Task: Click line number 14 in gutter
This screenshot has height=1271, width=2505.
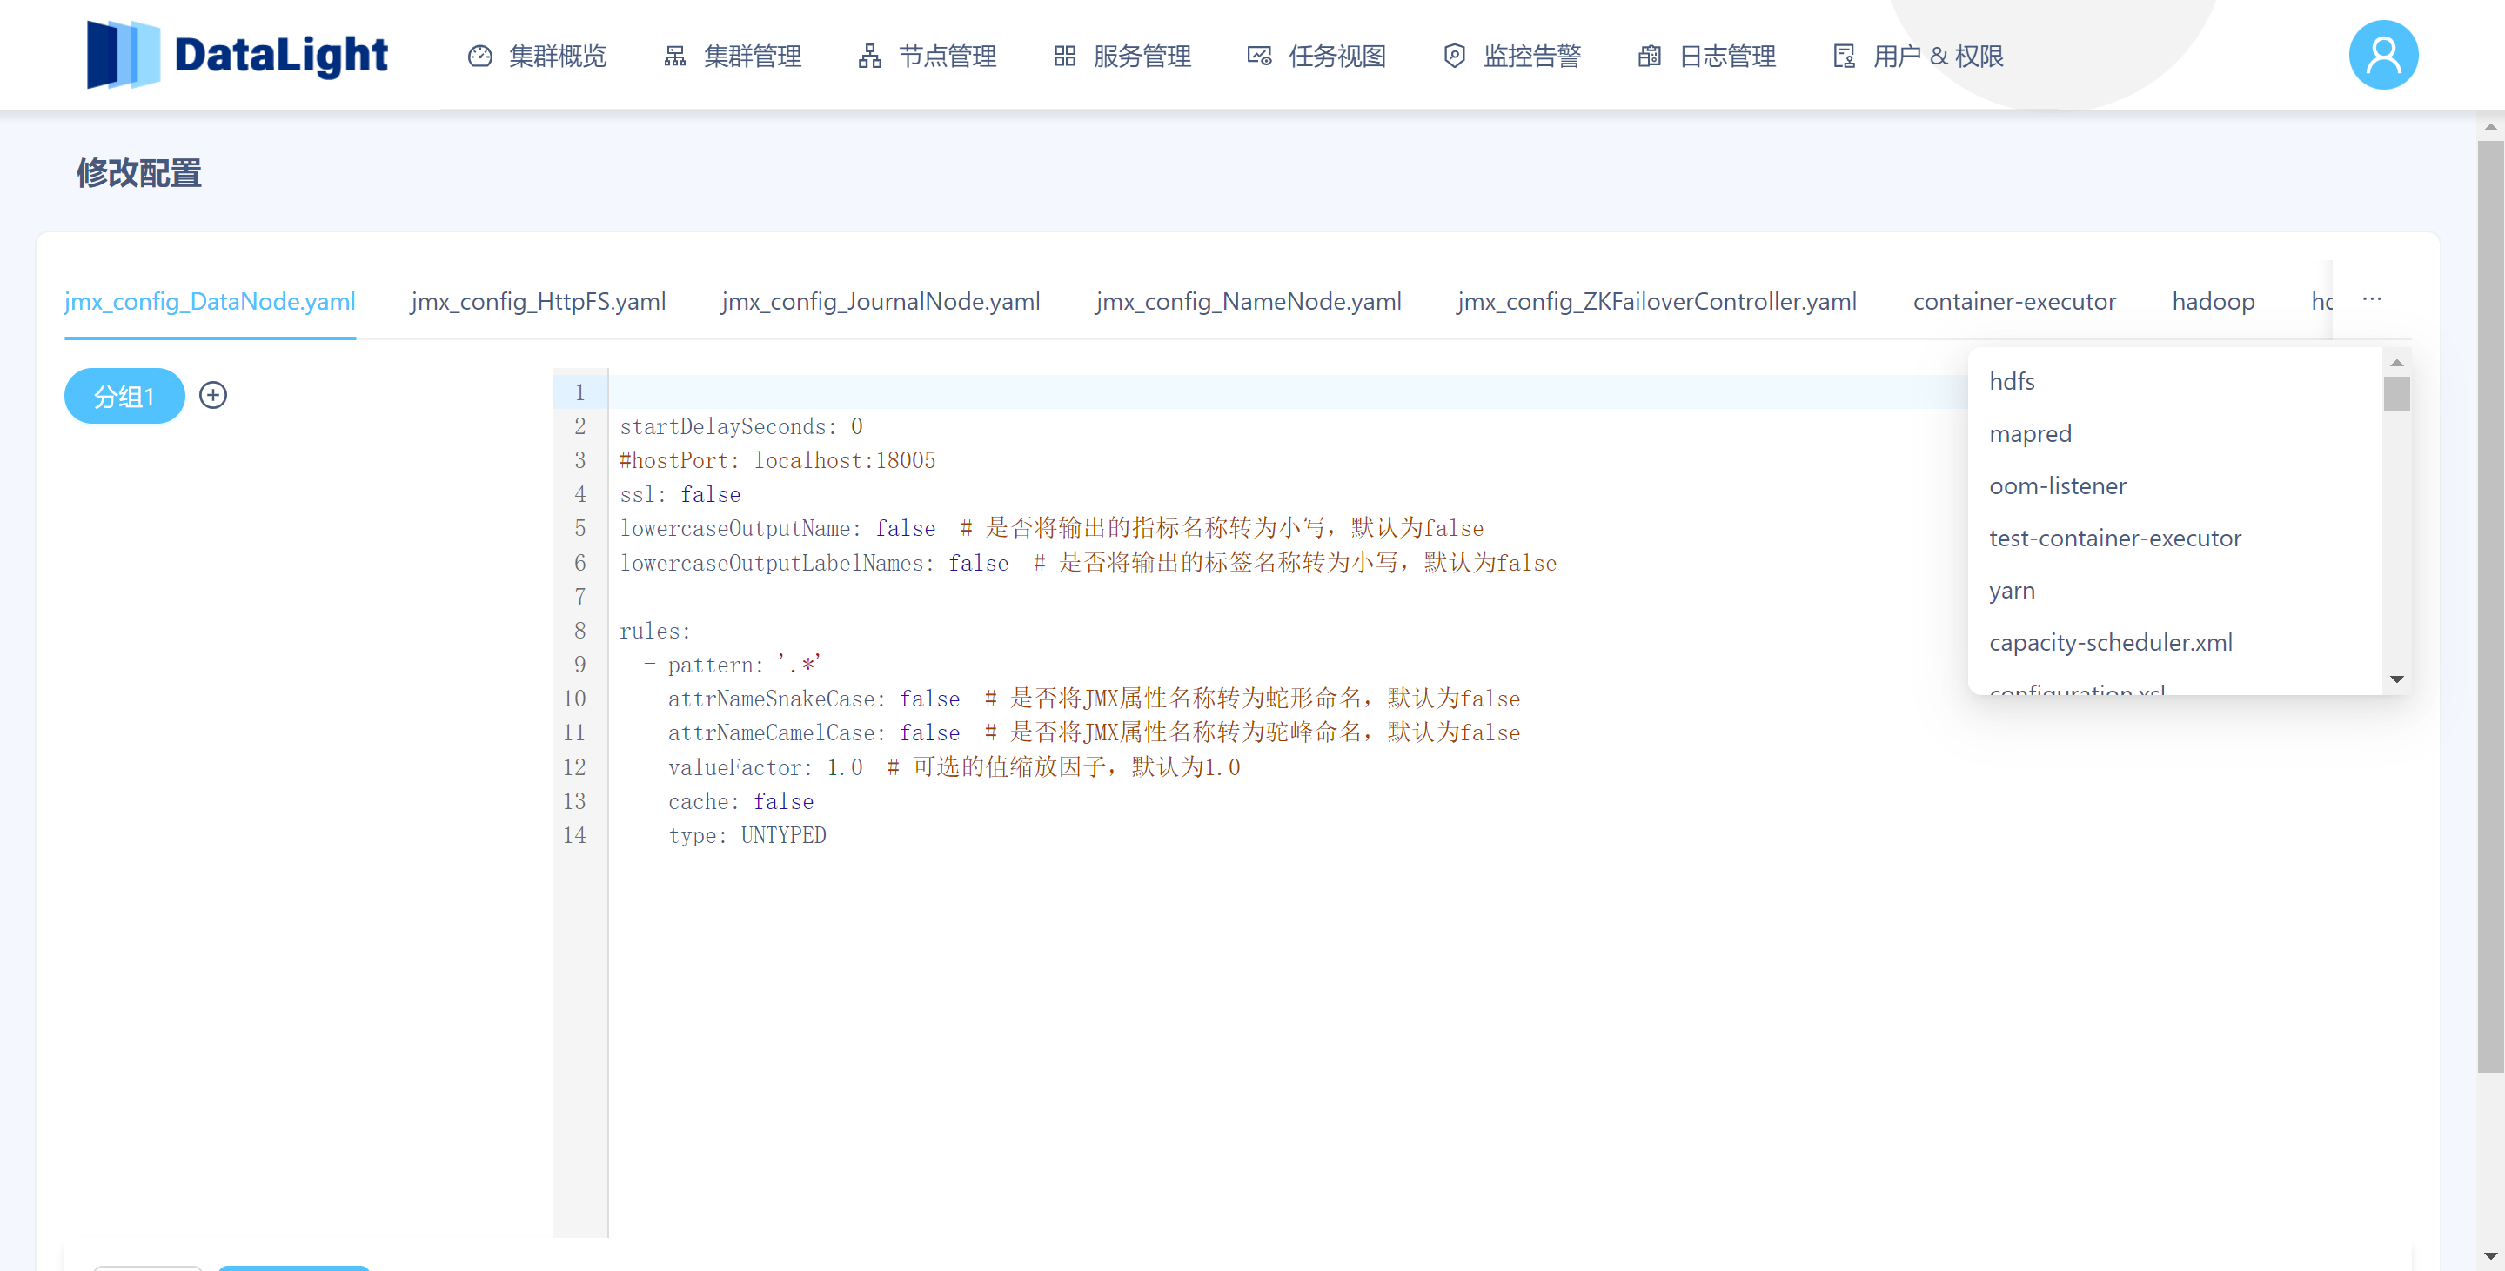Action: pyautogui.click(x=575, y=836)
